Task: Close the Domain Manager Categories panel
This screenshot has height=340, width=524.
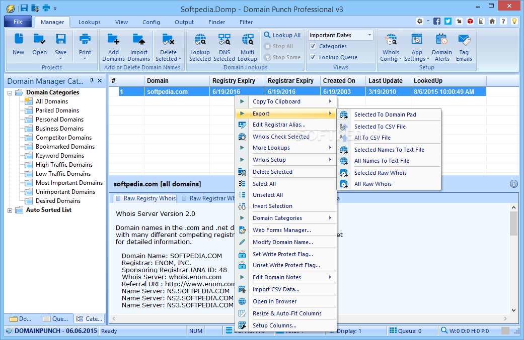Action: coord(100,81)
